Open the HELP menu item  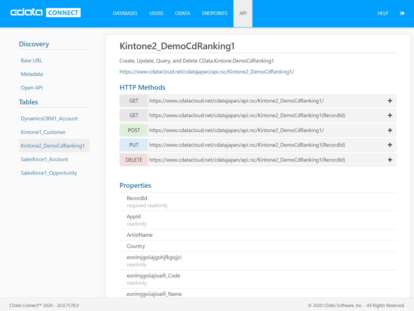coord(383,13)
